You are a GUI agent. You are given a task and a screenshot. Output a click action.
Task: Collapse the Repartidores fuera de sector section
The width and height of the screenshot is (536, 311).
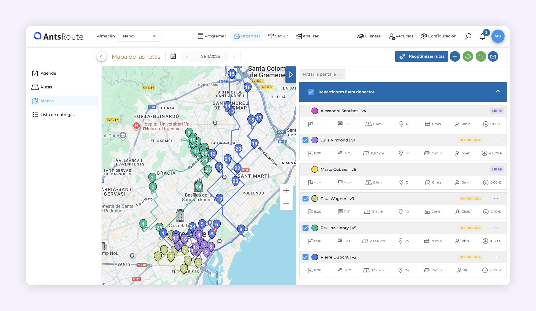click(498, 91)
